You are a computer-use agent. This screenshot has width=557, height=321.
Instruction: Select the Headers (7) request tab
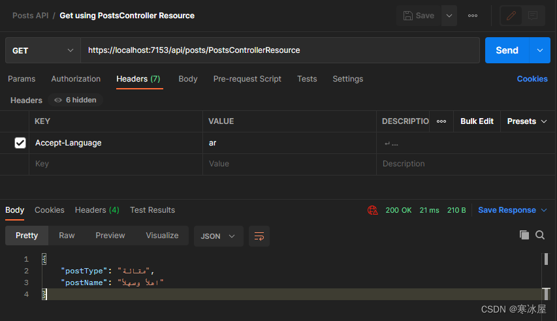pos(138,79)
